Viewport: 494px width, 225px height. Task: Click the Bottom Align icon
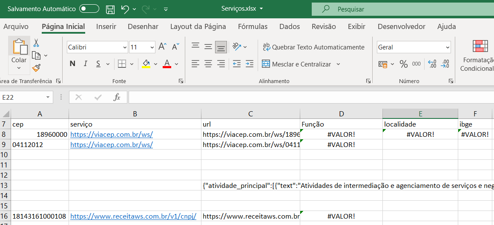[x=221, y=47]
